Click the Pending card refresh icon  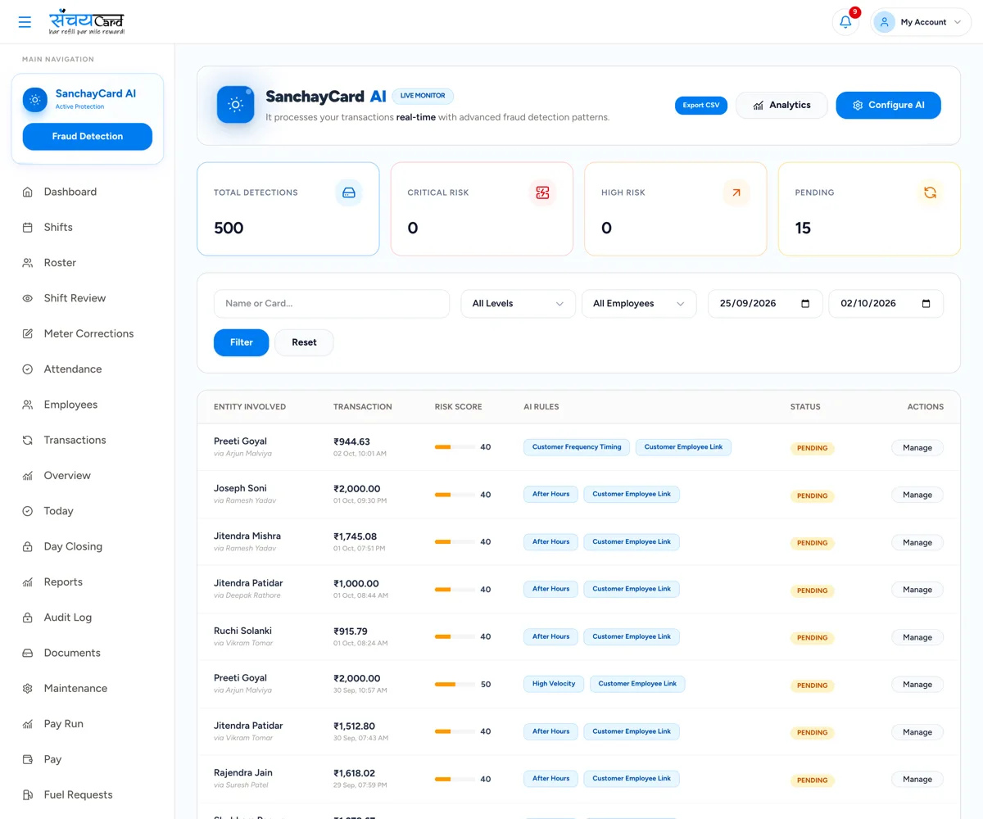930,192
